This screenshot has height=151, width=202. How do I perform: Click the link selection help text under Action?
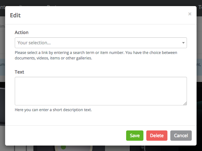pyautogui.click(x=96, y=55)
